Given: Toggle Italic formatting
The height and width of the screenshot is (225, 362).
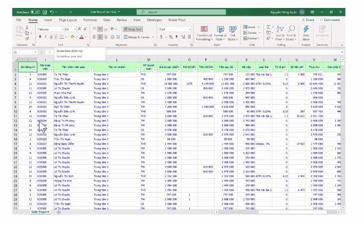Looking at the screenshot, I should [46, 37].
